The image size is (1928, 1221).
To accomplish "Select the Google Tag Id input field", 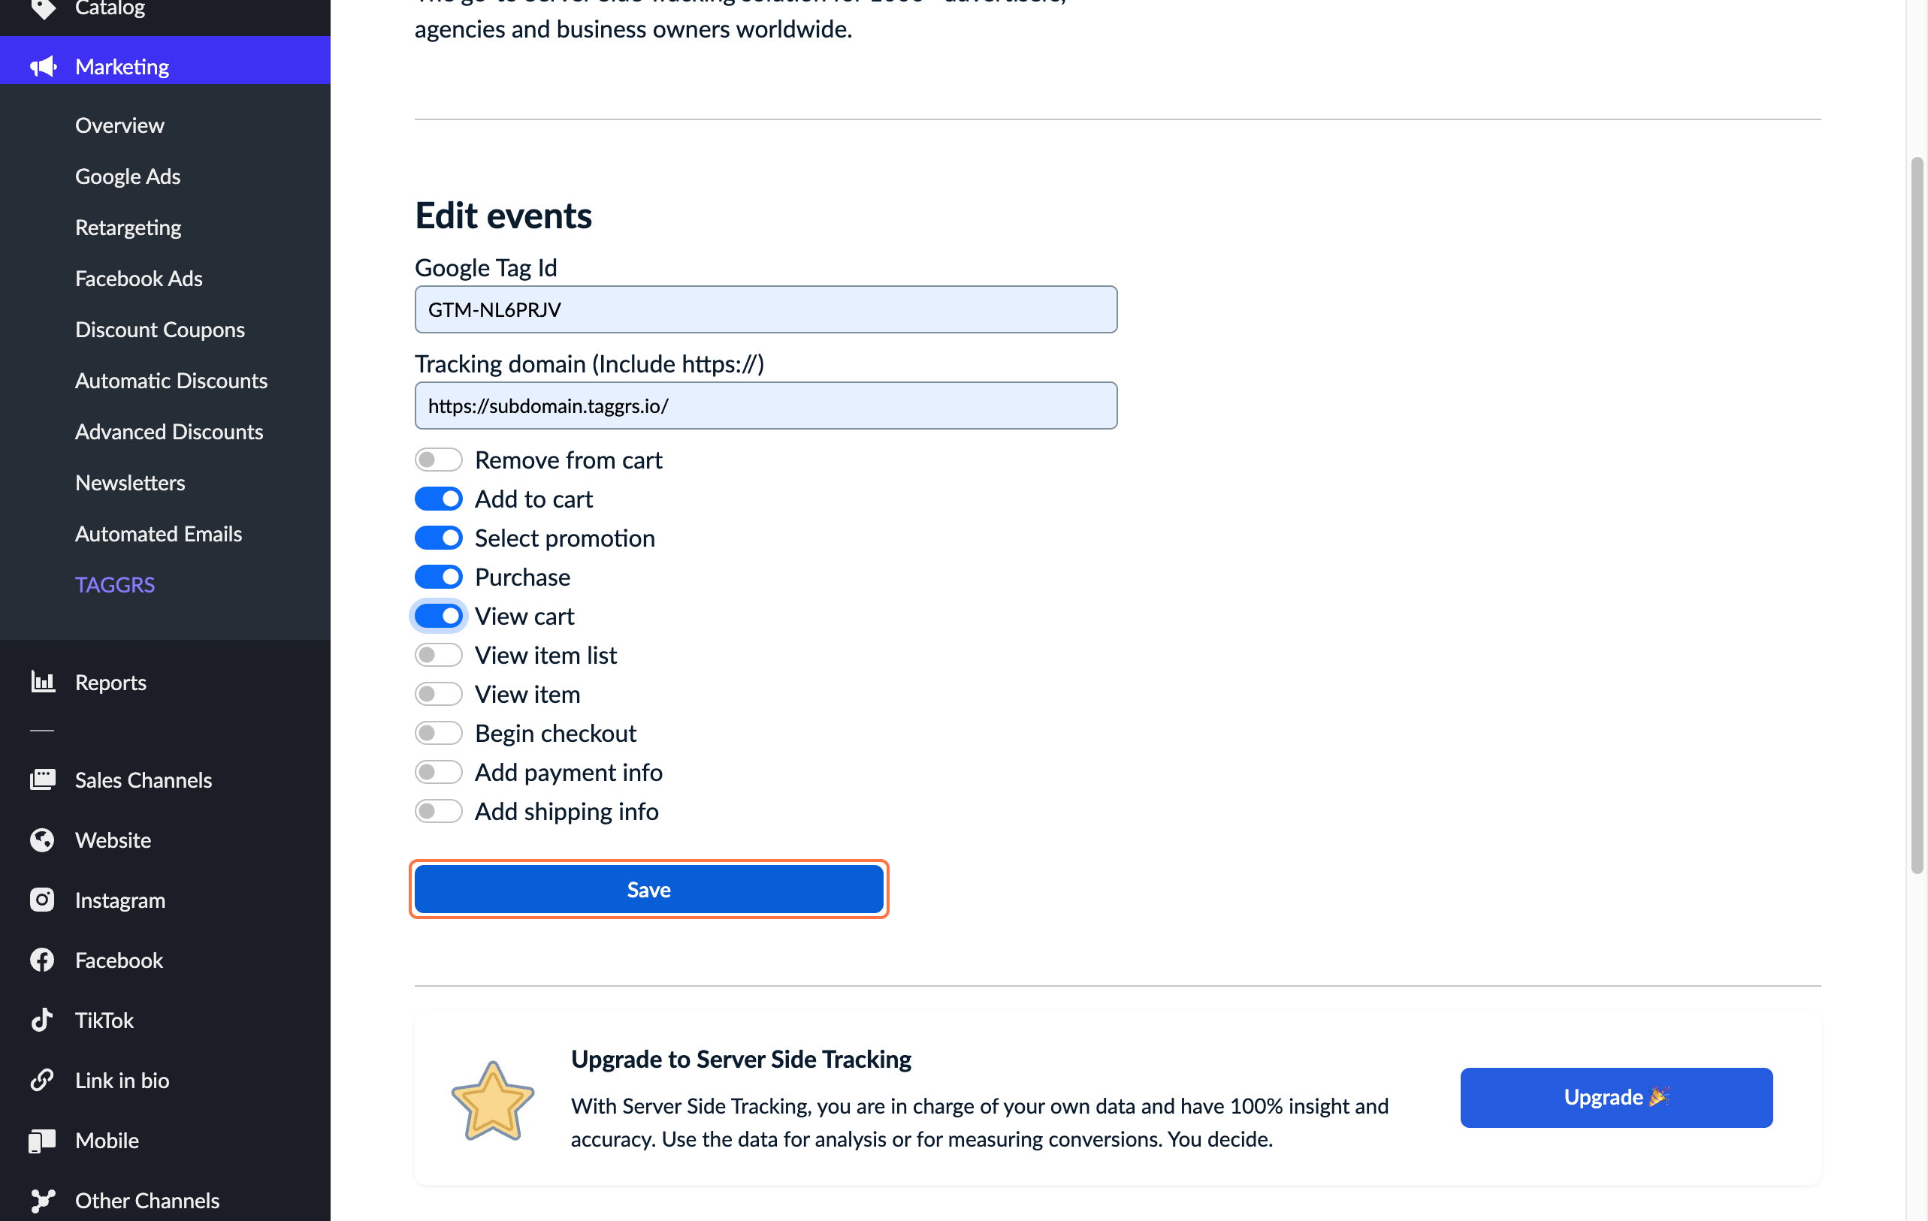I will (766, 308).
